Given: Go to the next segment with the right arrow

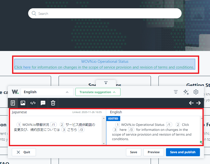Looking at the screenshot, I should [199, 103].
